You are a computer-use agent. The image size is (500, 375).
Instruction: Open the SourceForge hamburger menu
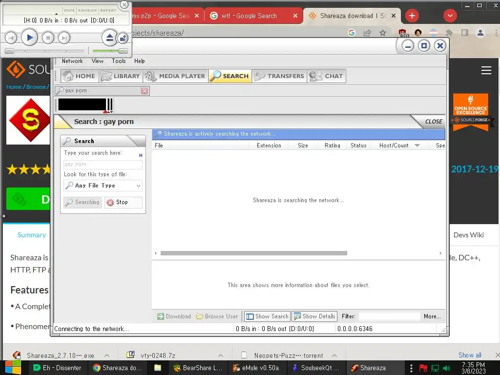[486, 70]
